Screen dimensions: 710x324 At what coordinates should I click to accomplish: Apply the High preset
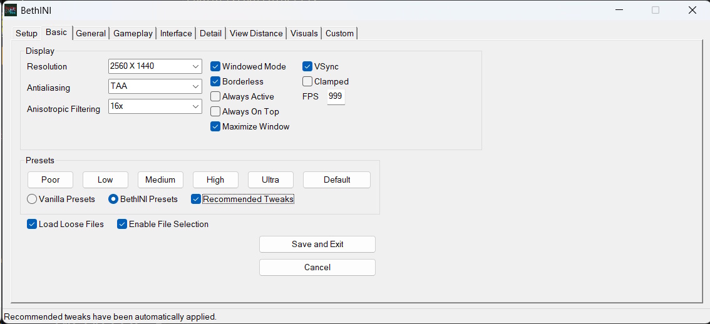click(x=215, y=180)
